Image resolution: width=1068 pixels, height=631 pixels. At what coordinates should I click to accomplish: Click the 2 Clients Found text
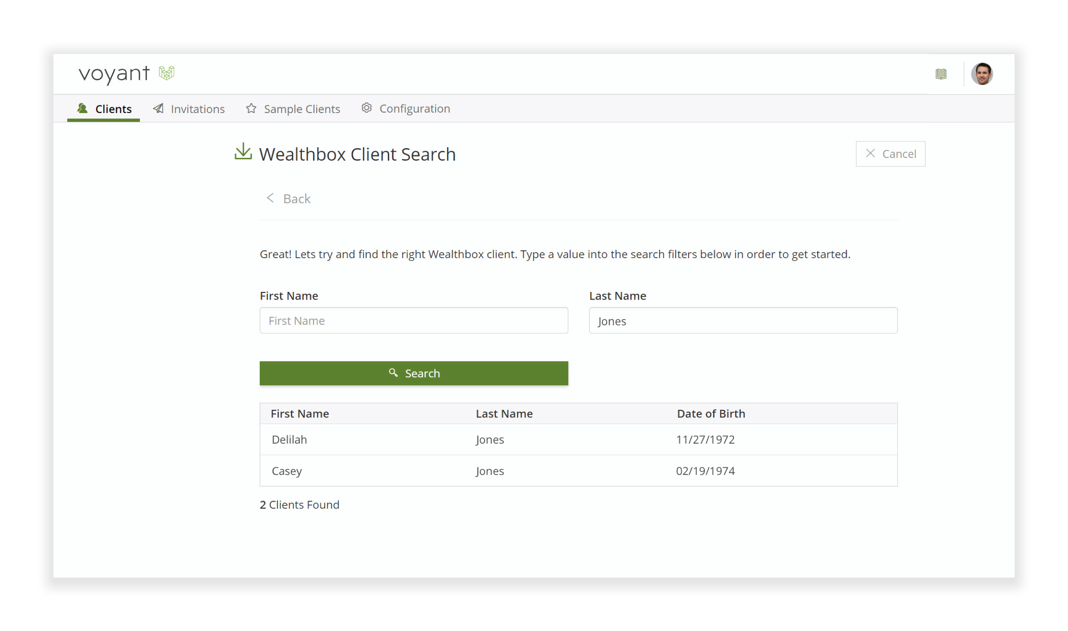pos(299,505)
